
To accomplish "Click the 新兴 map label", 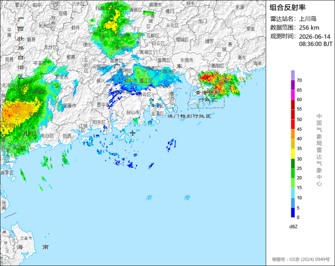I will point(100,81).
